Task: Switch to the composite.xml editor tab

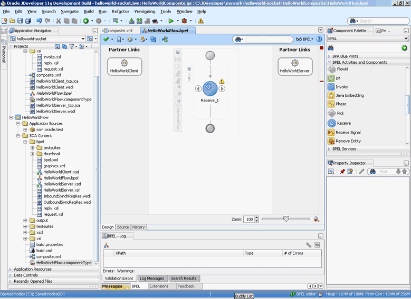Action: (x=120, y=31)
